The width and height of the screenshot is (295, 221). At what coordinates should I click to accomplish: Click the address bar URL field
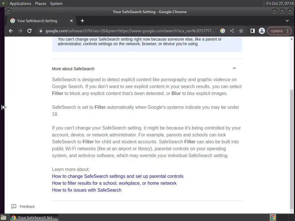pos(130,31)
